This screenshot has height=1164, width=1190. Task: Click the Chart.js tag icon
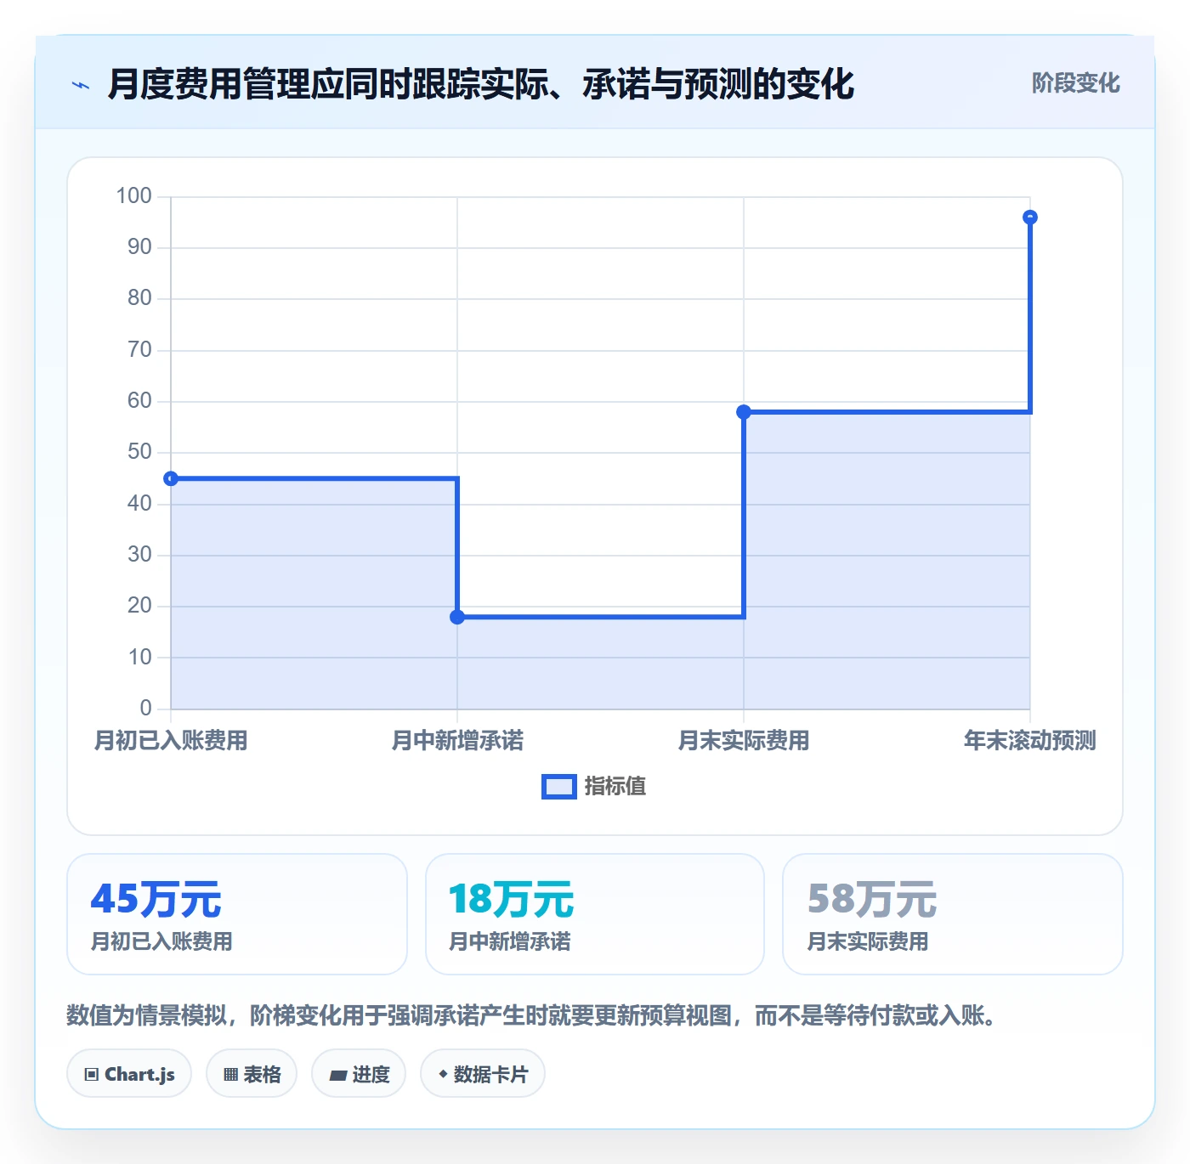[92, 1074]
